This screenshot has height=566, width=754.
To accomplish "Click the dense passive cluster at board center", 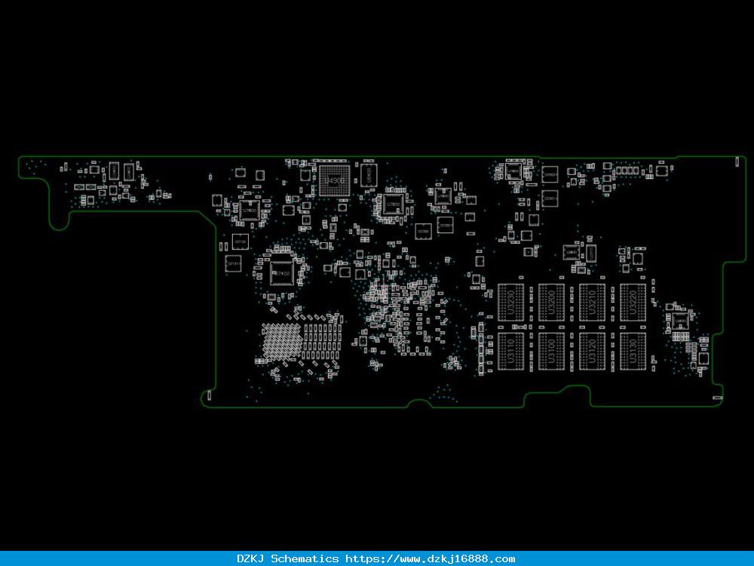I will 399,313.
